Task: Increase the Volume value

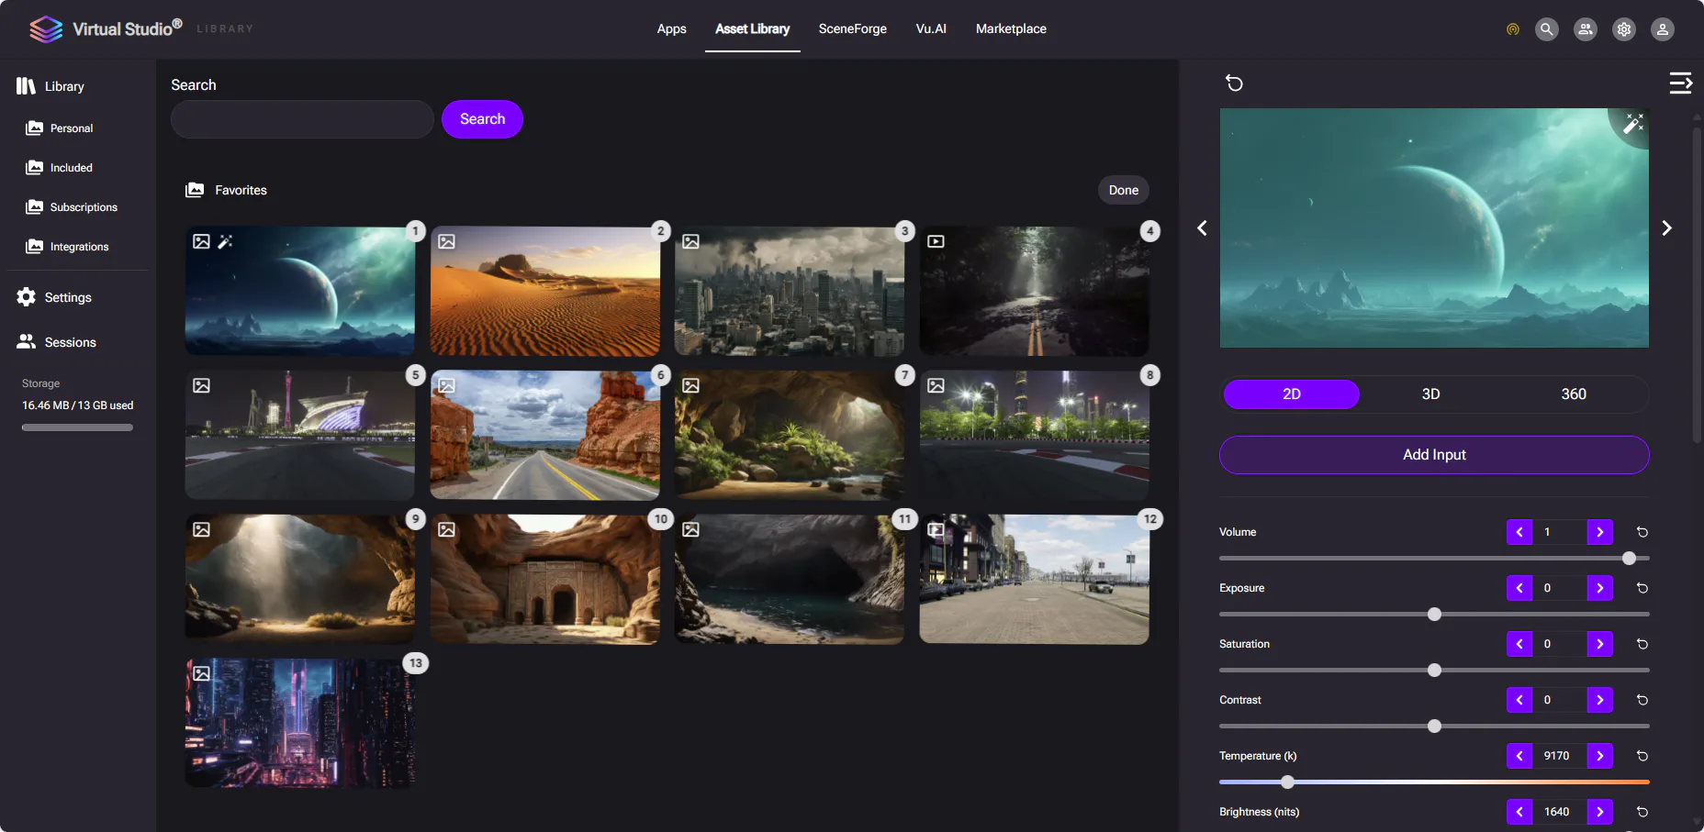Action: (1600, 532)
